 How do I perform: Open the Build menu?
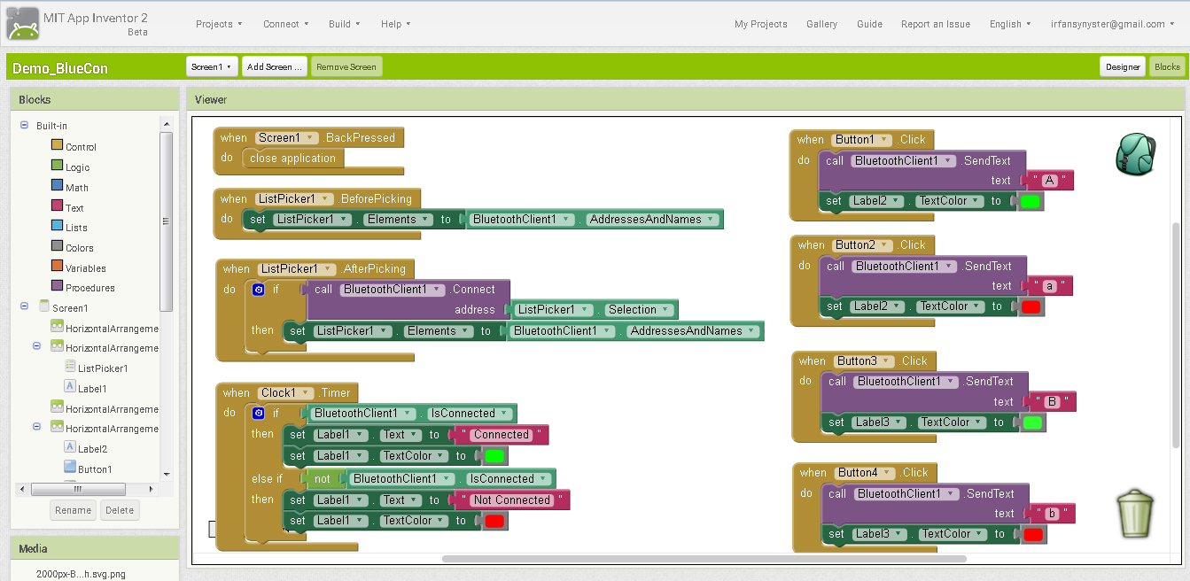(345, 24)
